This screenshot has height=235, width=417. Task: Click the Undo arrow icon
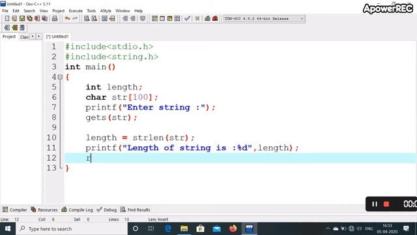click(68, 18)
